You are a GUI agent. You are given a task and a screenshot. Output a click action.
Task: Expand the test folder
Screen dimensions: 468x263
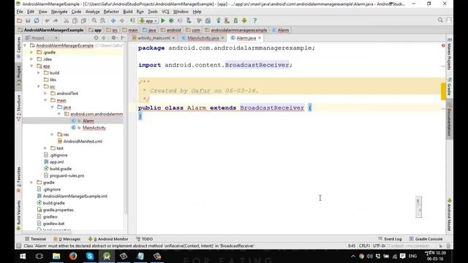tap(45, 148)
